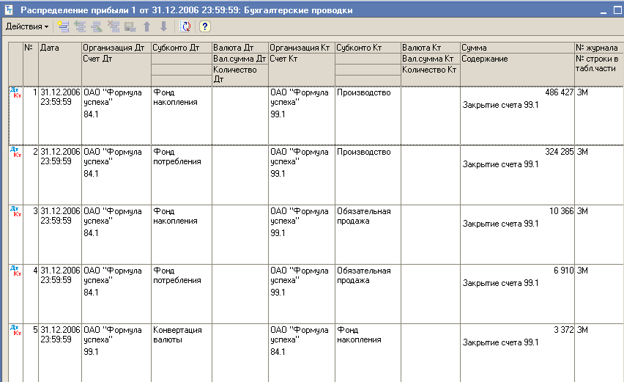Click the add correspondence toolbar icon
The height and width of the screenshot is (382, 624).
pos(80,26)
